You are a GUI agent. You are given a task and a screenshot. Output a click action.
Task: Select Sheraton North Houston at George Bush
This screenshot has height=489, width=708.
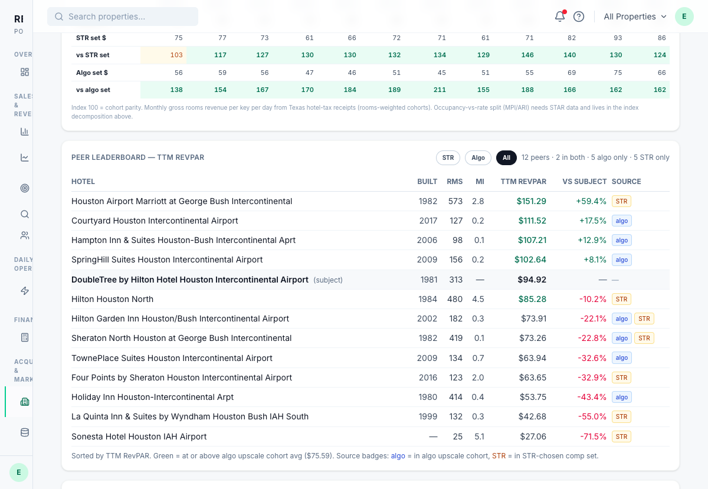[182, 338]
